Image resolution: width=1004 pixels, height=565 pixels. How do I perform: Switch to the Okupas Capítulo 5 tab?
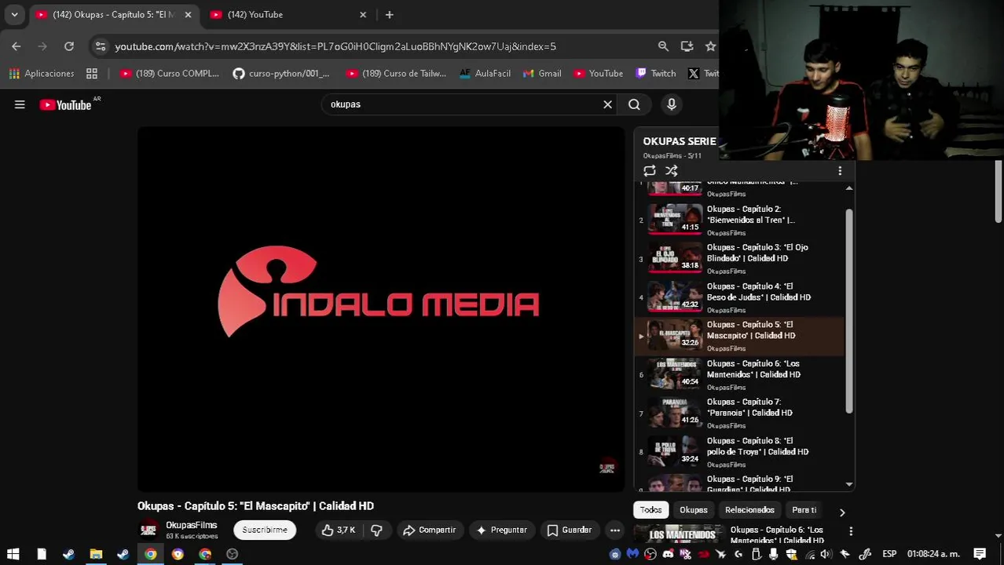(113, 14)
